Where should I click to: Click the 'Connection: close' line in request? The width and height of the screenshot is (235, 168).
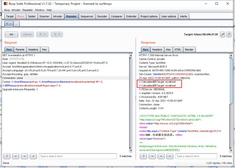pyautogui.click(x=13, y=78)
